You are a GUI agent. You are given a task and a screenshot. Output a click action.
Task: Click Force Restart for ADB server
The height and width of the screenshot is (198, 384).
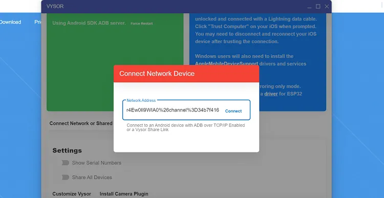(141, 24)
